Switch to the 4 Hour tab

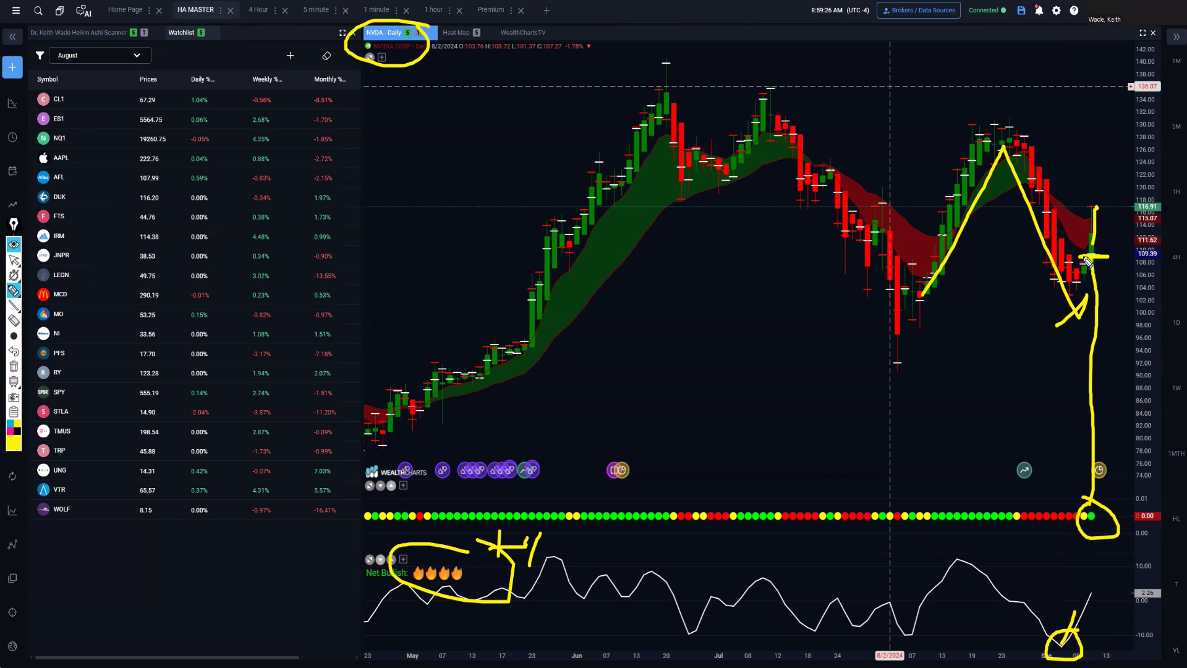(258, 10)
